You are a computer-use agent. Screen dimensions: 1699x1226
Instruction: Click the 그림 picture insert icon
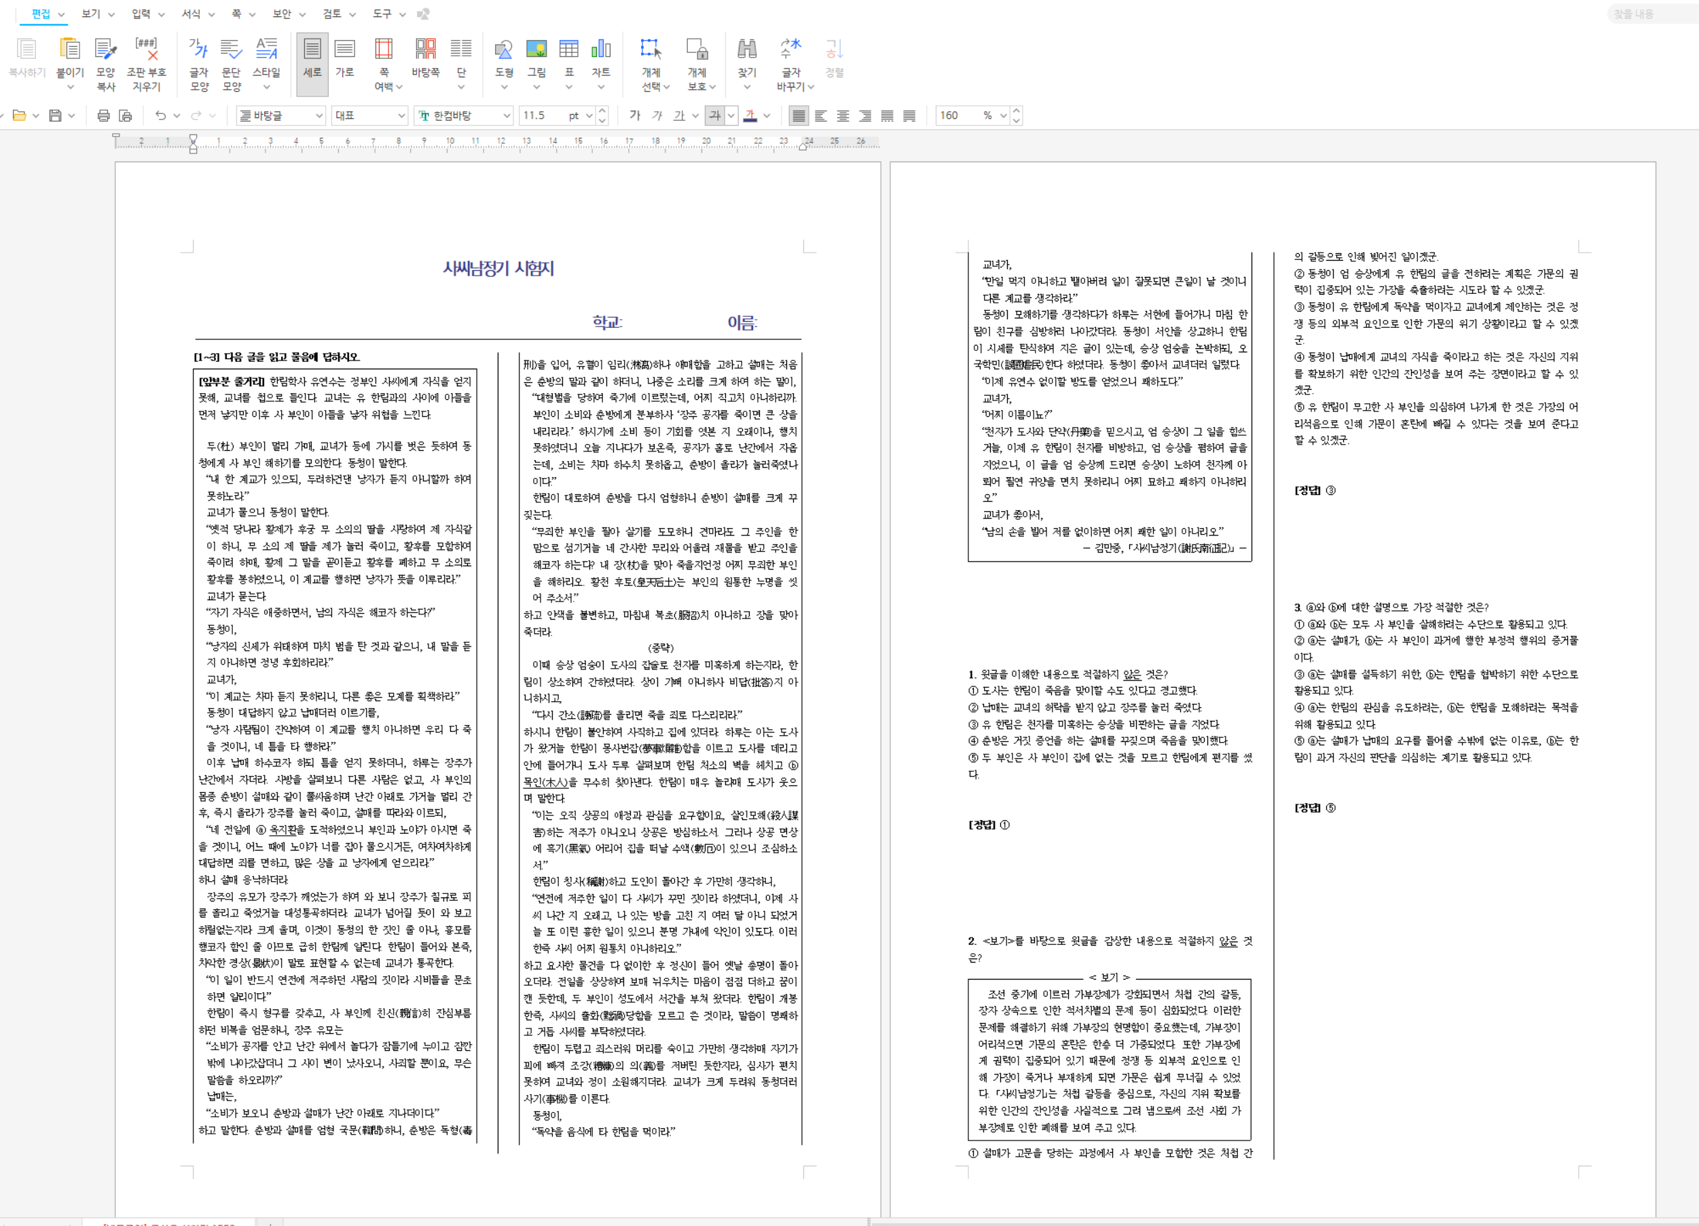point(536,50)
